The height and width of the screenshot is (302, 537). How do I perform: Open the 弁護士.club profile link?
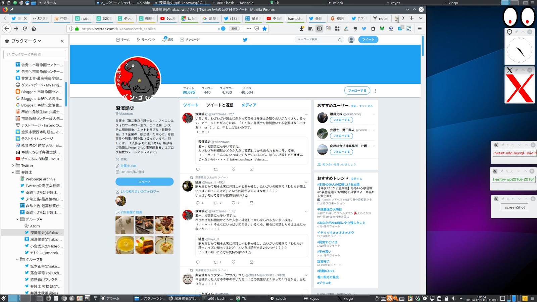click(x=128, y=166)
